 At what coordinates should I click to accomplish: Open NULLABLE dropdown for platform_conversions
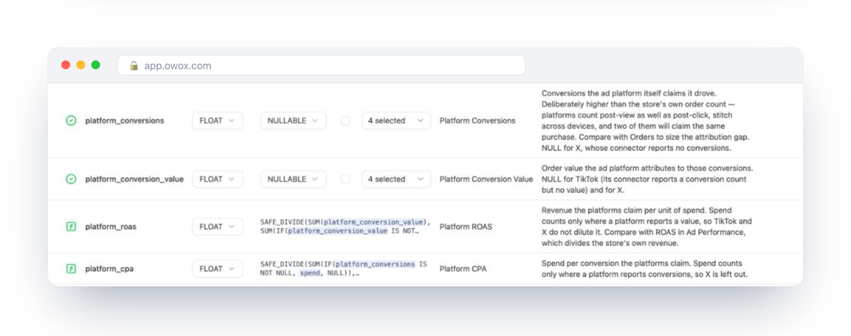pos(293,121)
